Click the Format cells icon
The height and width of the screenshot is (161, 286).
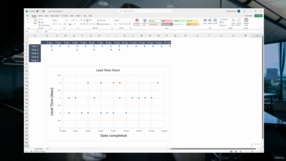click(x=215, y=20)
